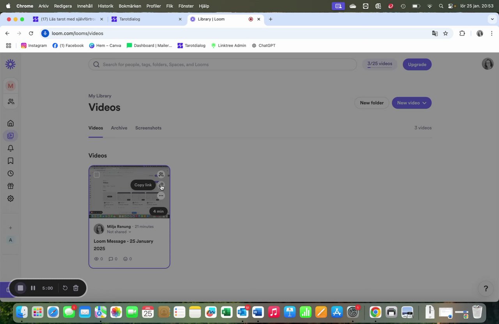Viewport: 499px width, 324px height.
Task: Stop the Loom recording
Action: tap(21, 288)
